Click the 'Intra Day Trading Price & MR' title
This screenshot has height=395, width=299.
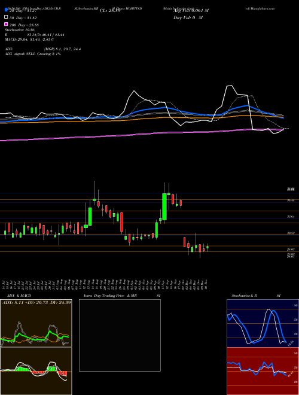[x=110, y=296]
